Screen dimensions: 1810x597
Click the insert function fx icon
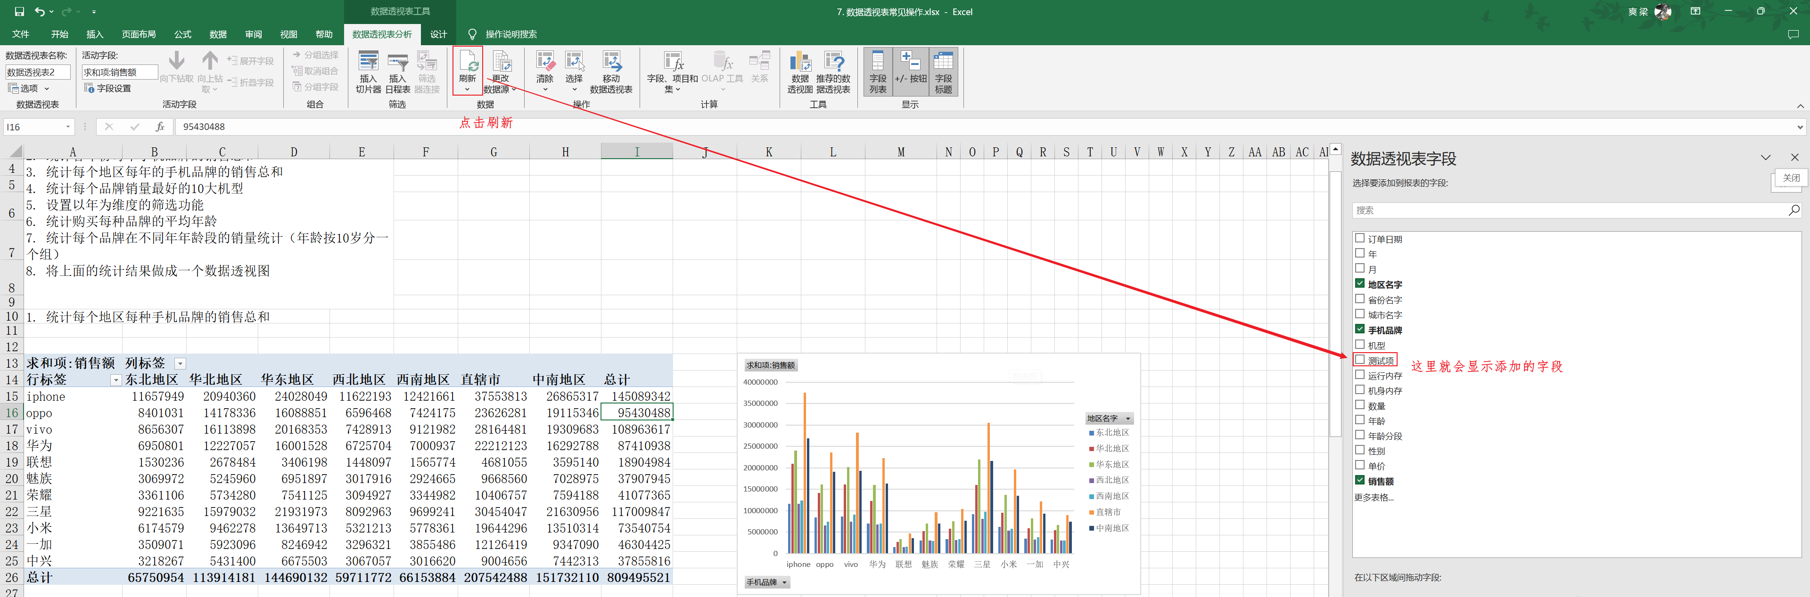(x=160, y=126)
